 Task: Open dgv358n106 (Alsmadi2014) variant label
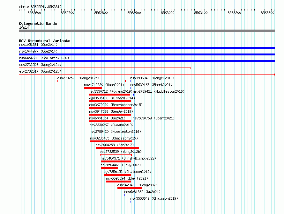[112, 98]
